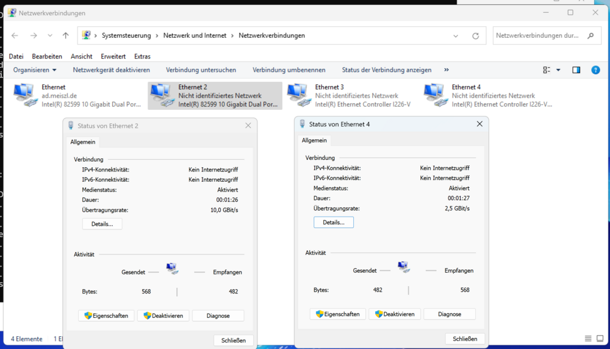
Task: Click Netzwerk und Internet breadcrumb
Action: (x=195, y=35)
